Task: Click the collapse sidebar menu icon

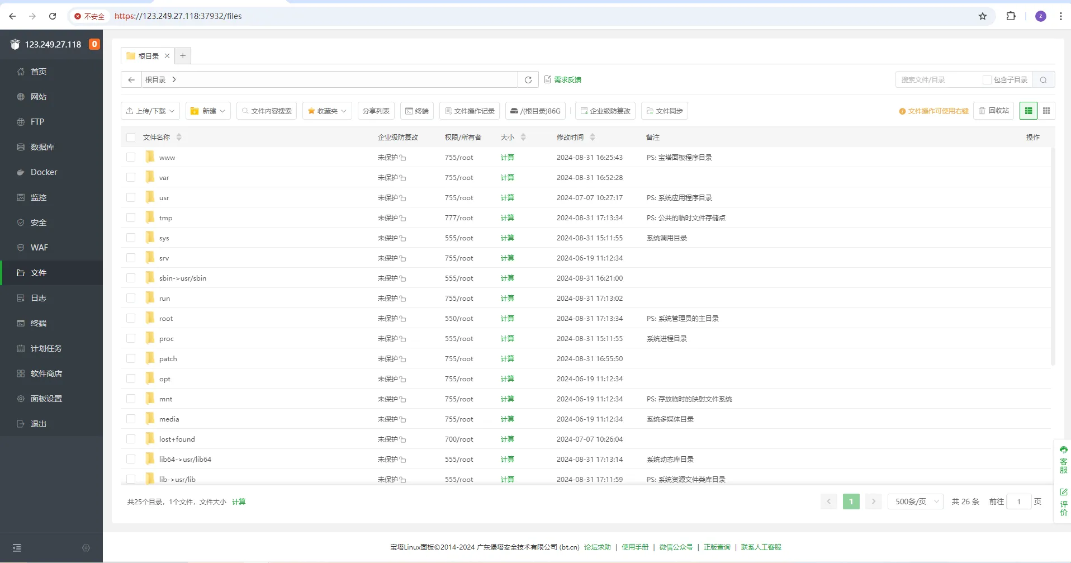Action: click(17, 548)
